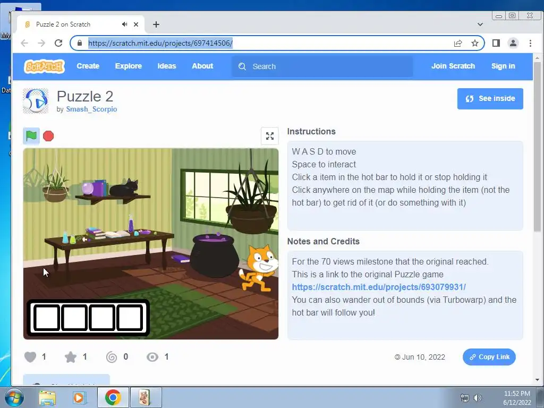544x408 pixels.
Task: Click Join Scratch in the navbar
Action: 453,66
